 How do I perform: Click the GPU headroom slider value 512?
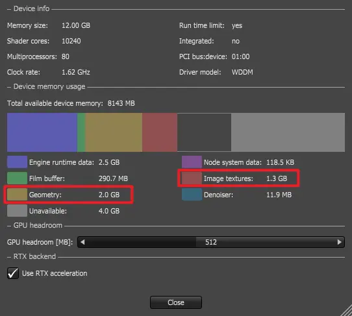pos(211,242)
